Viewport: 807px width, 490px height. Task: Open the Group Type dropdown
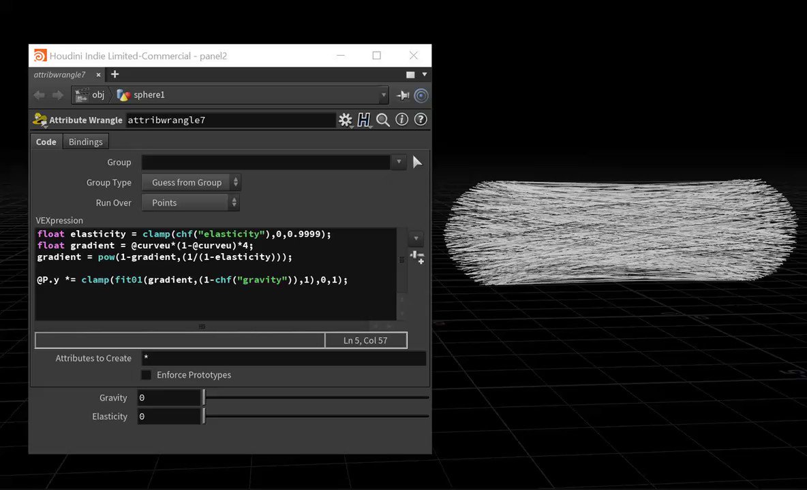(191, 182)
